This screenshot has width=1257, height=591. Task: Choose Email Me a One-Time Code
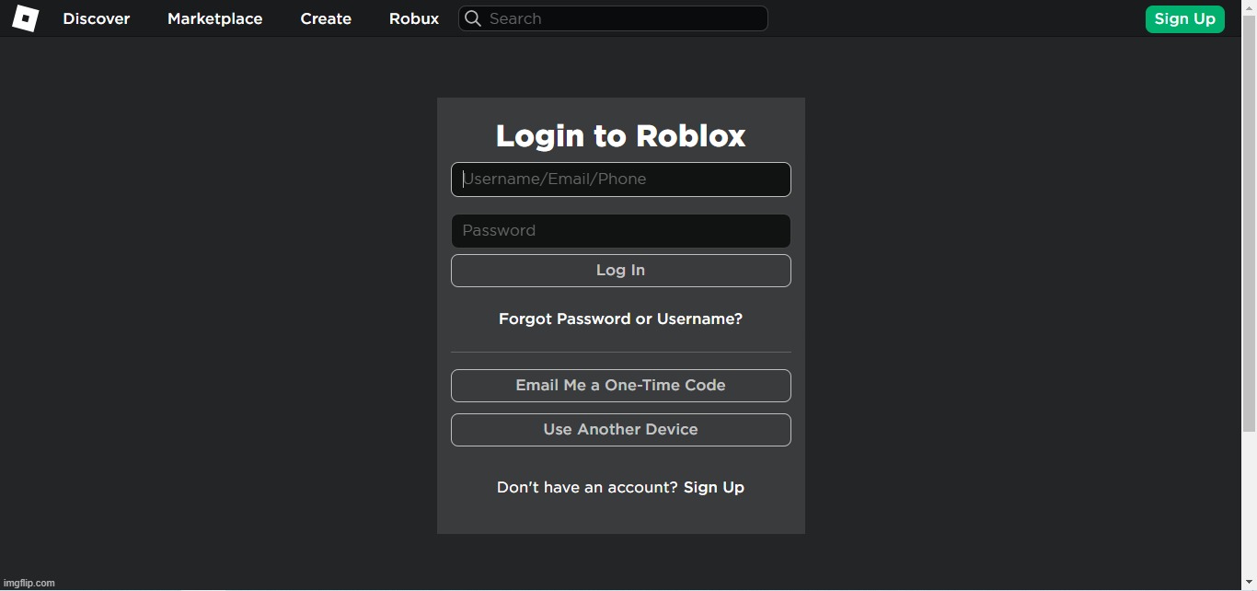620,386
